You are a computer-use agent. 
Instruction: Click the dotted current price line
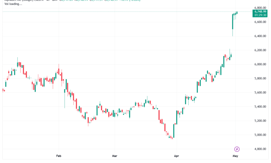[127, 11]
